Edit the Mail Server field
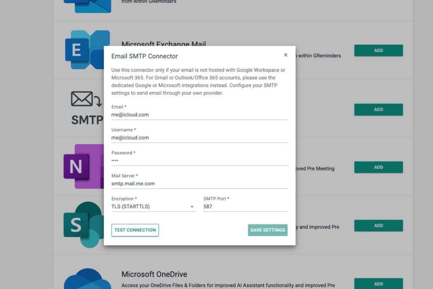Viewport: 433px width, 289px height. tap(199, 184)
